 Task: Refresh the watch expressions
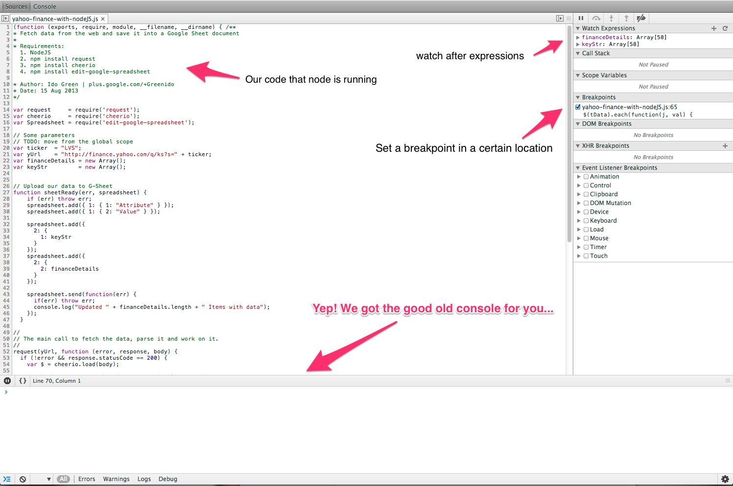click(725, 28)
